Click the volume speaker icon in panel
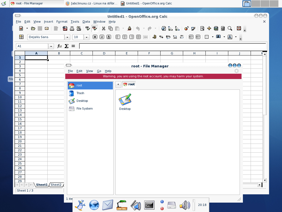 pyautogui.click(x=185, y=205)
